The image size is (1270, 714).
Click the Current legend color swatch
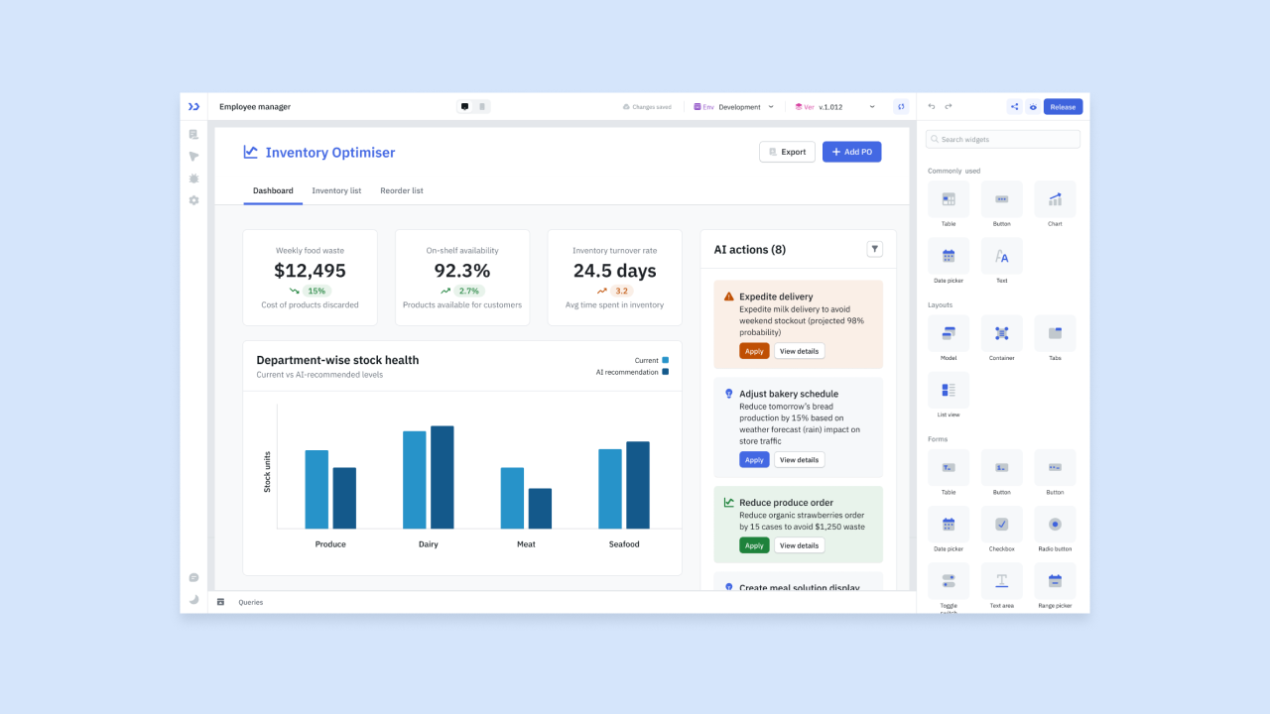point(665,361)
